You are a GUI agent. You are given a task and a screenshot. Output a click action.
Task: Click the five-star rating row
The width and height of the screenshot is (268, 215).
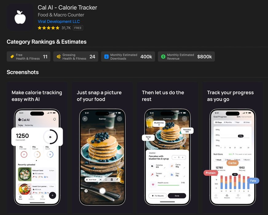click(49, 28)
